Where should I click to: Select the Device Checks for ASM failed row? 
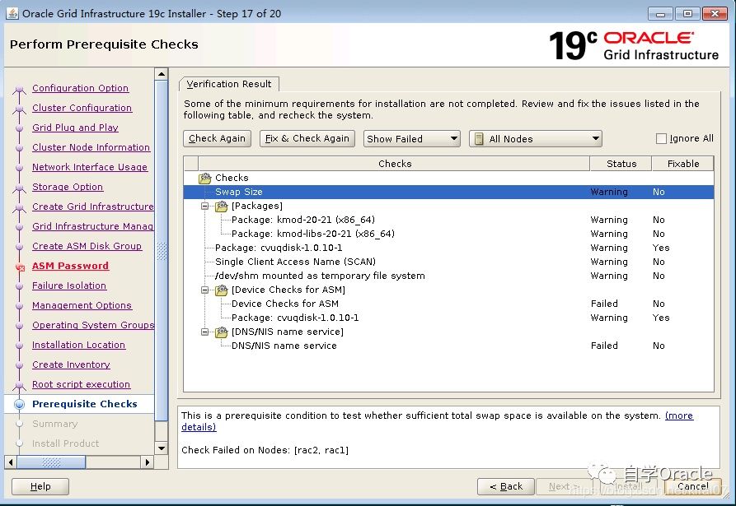(284, 304)
